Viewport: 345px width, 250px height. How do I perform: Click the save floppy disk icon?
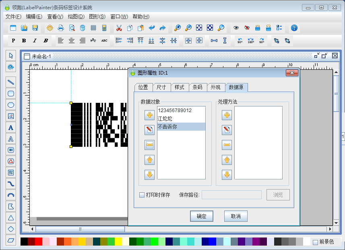(35, 28)
